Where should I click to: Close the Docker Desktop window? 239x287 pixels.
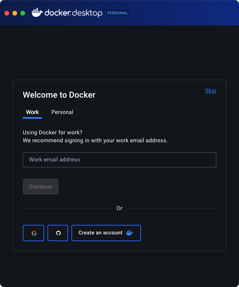click(7, 13)
